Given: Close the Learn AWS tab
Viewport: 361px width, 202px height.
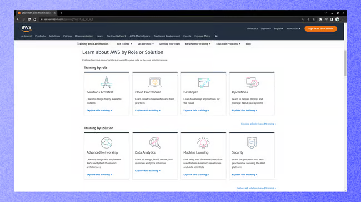Looking at the screenshot, I should point(54,13).
